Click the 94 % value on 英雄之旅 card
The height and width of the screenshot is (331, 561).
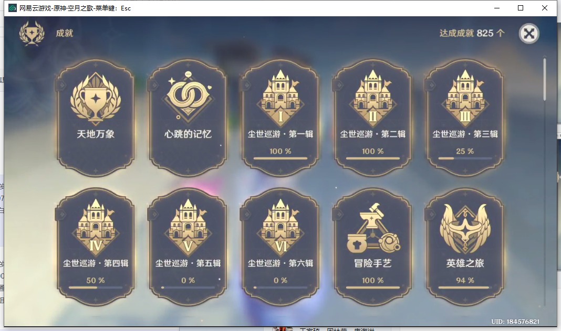[x=465, y=281]
